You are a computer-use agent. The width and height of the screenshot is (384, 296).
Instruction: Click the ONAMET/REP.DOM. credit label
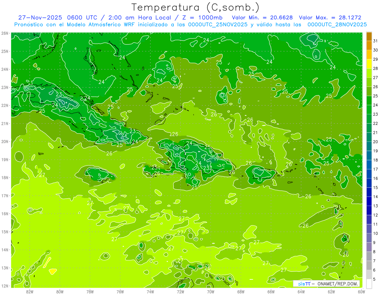[338, 284]
